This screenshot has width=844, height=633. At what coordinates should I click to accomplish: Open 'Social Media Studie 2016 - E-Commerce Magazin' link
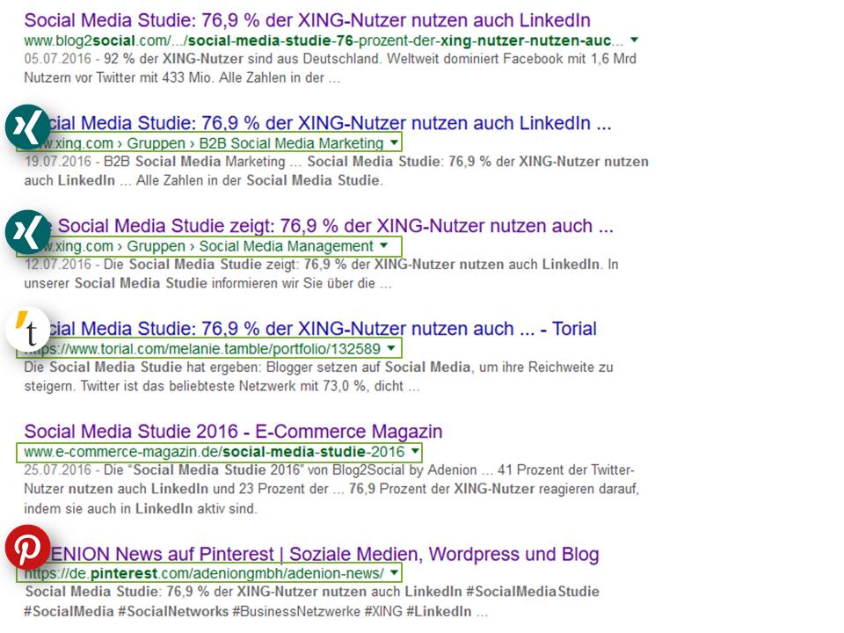(233, 431)
